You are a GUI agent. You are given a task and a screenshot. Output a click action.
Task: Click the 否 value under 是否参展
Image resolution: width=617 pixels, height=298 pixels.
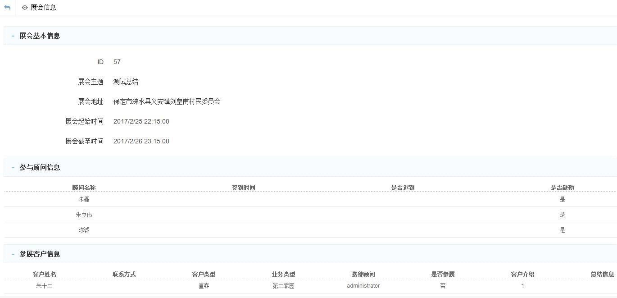(443, 285)
